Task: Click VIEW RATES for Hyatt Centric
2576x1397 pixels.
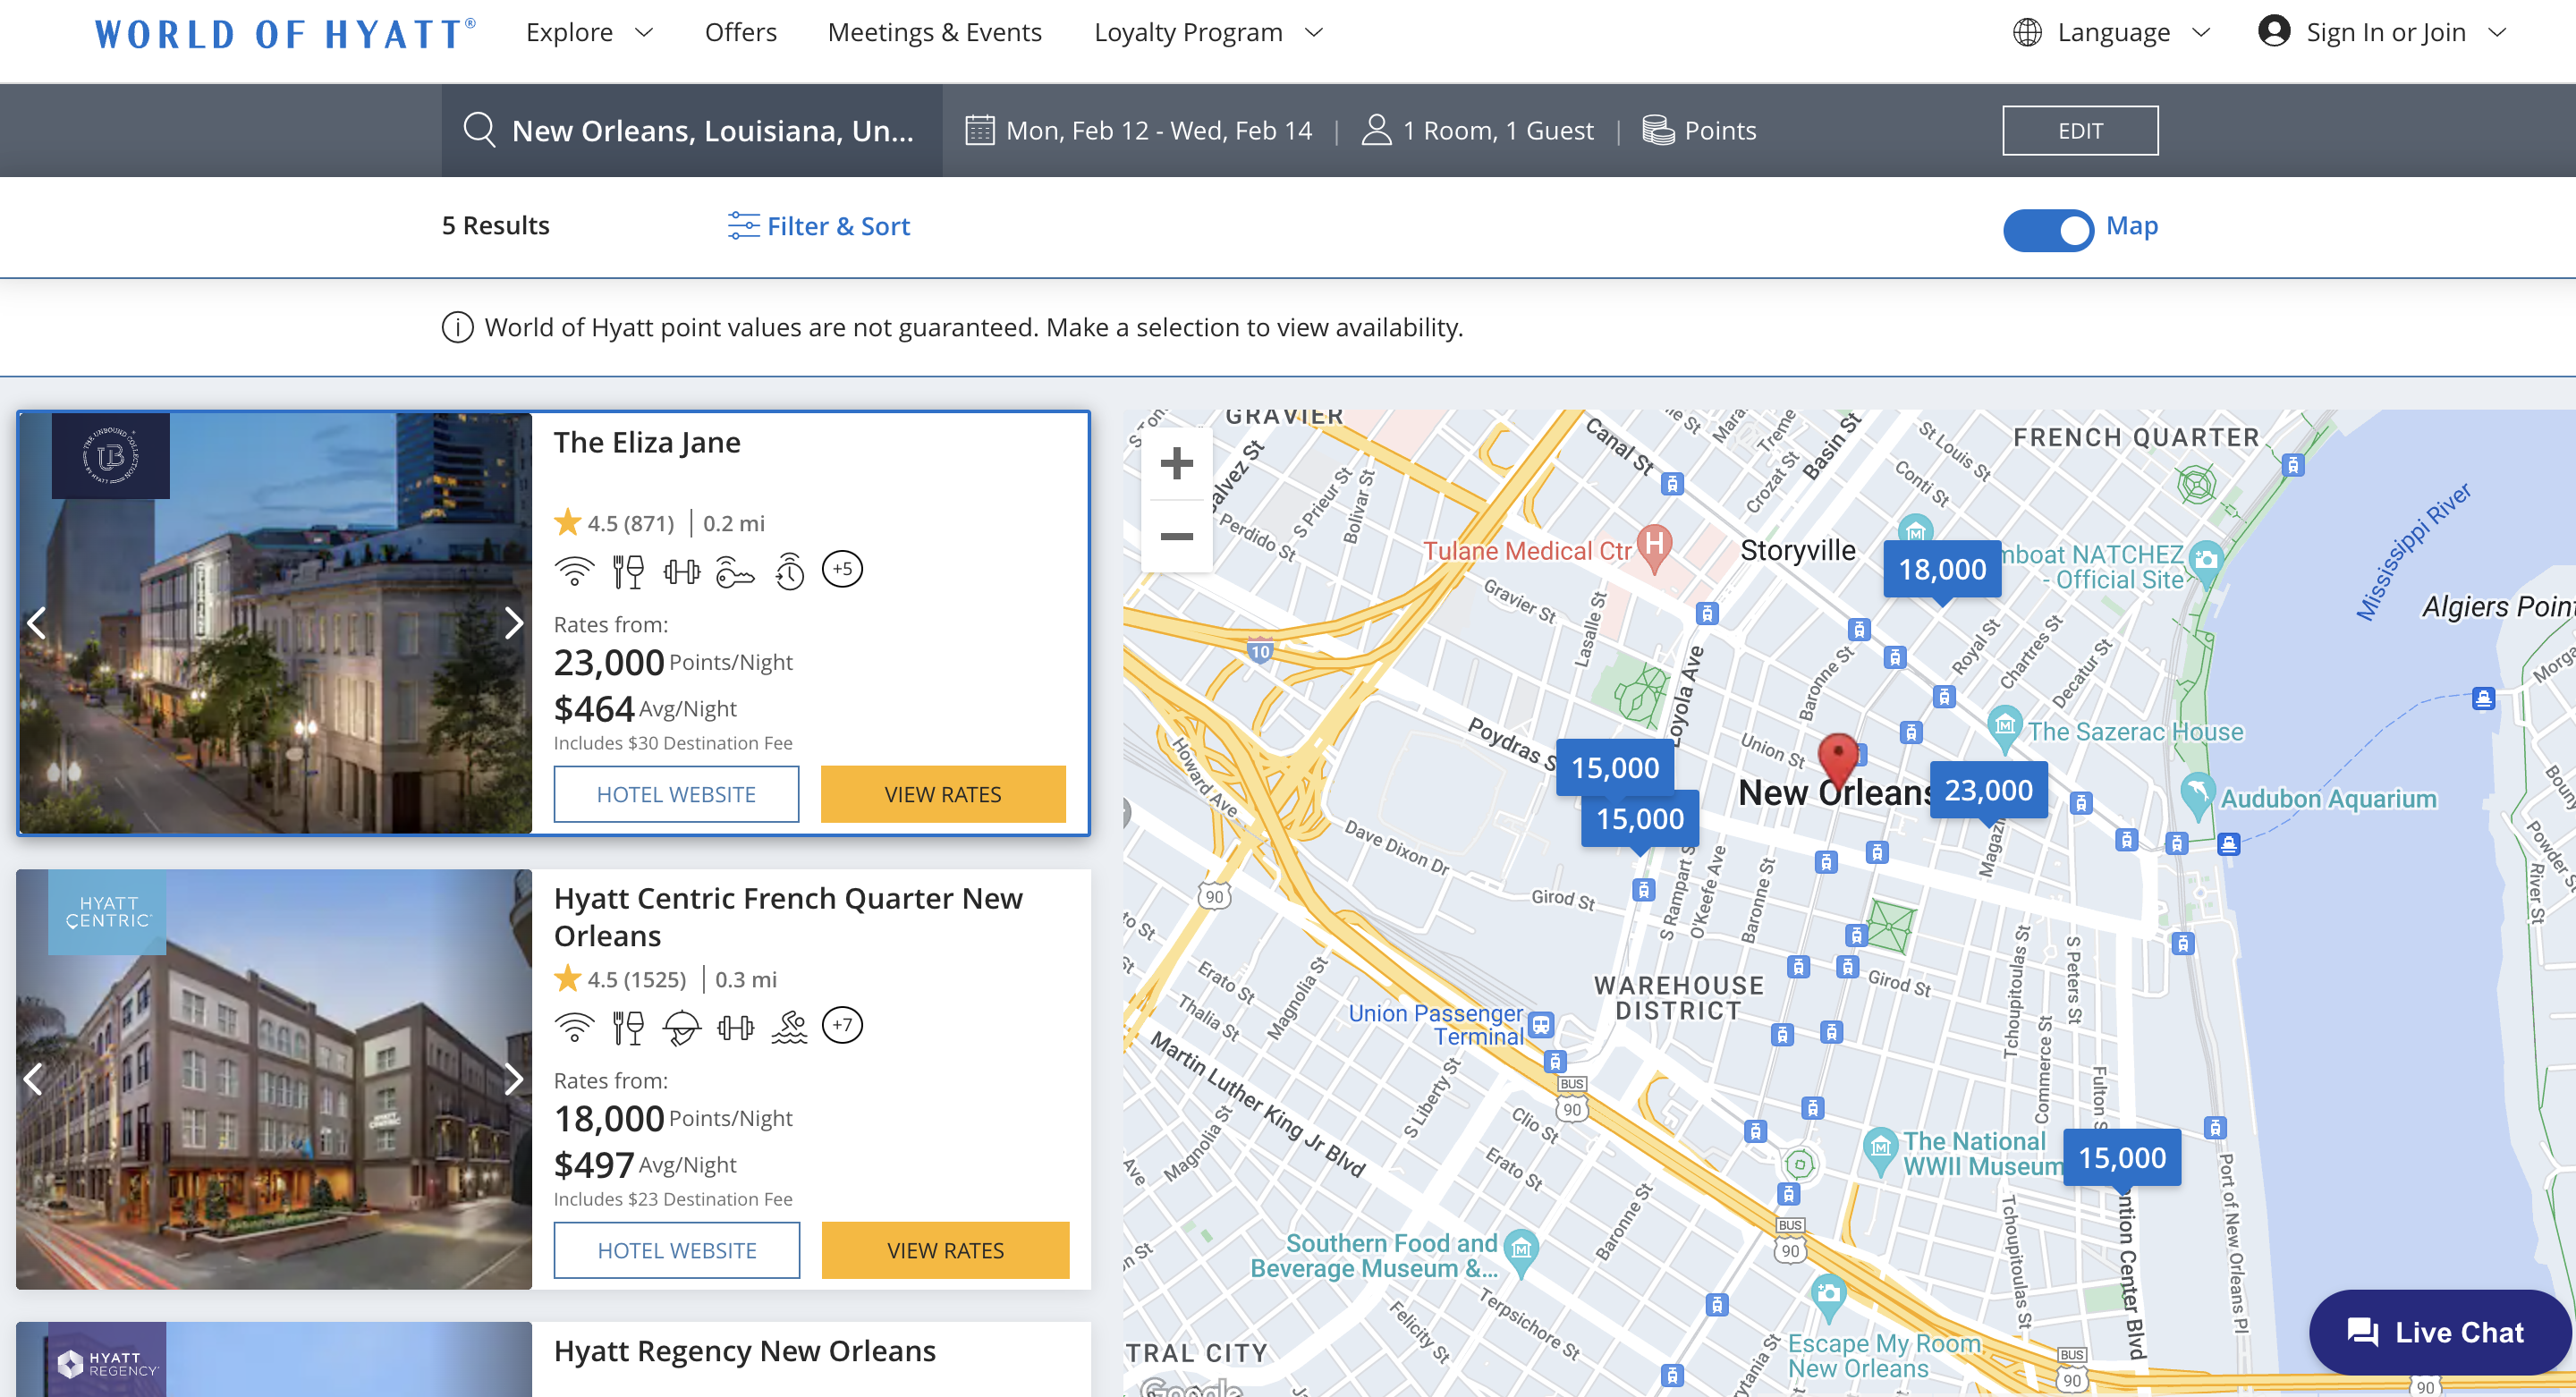Action: coord(945,1250)
